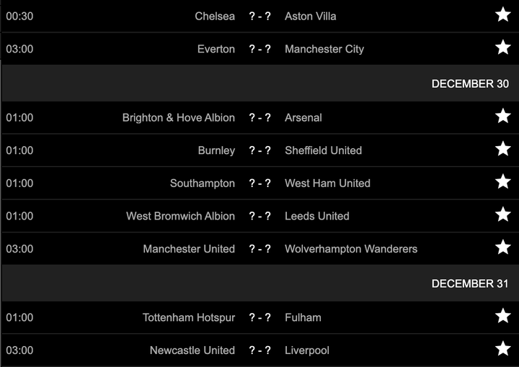Screen dimensions: 519x367
Task: Favorite the Tottenham Hotspur vs Fulham match
Action: pos(502,317)
